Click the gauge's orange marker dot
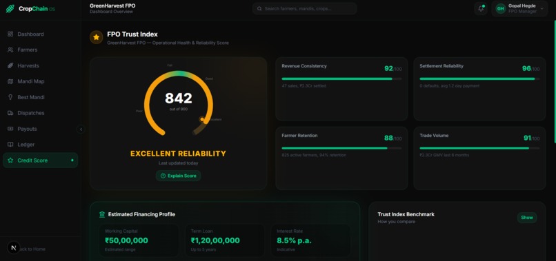 pyautogui.click(x=201, y=119)
